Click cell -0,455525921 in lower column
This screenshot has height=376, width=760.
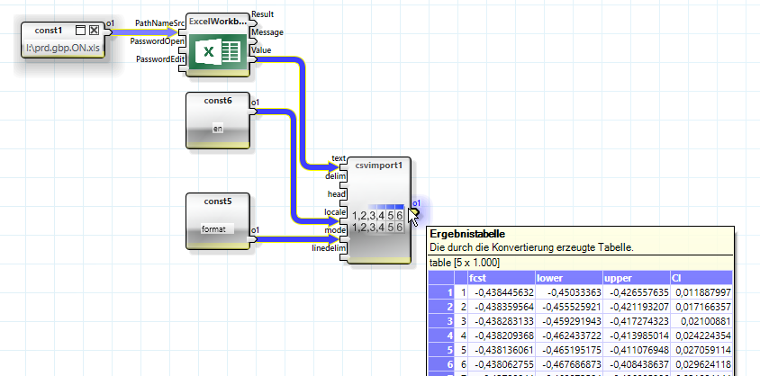coord(569,307)
